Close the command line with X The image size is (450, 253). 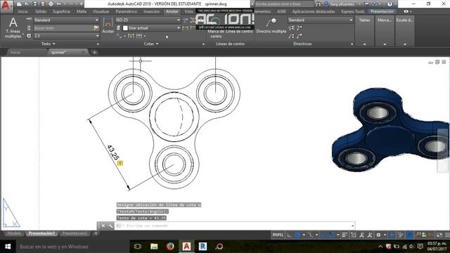(103, 226)
